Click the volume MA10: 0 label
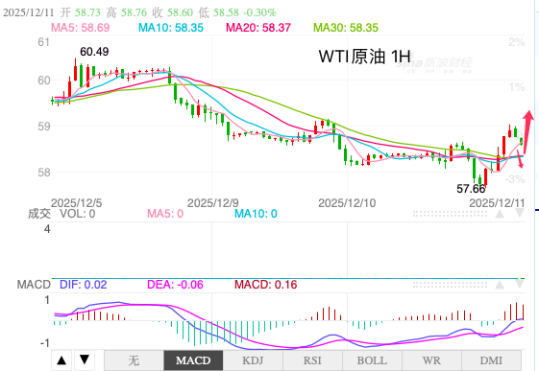Viewport: 539px width, 371px height. pyautogui.click(x=256, y=214)
